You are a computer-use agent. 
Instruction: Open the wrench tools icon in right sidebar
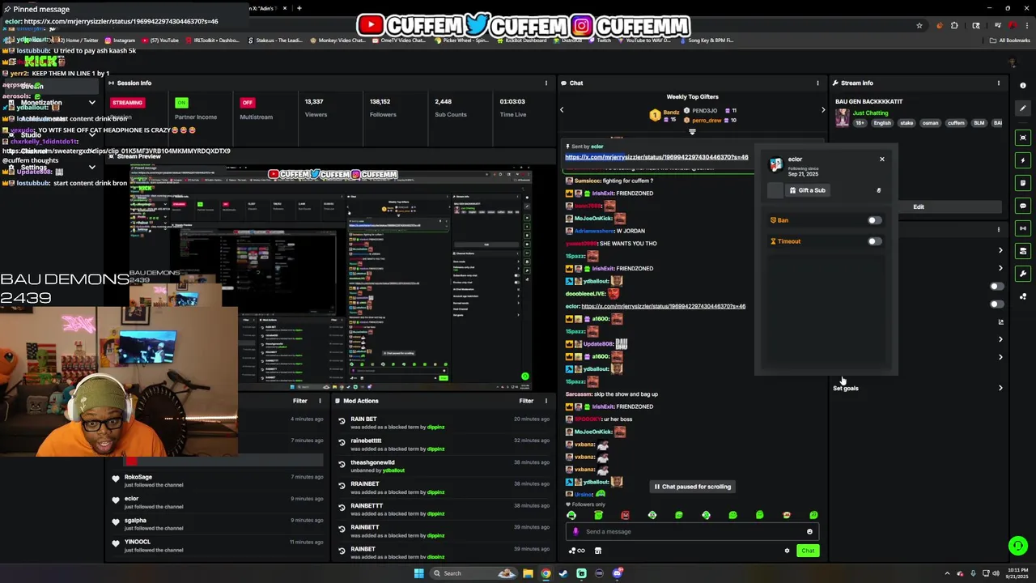point(1023,274)
